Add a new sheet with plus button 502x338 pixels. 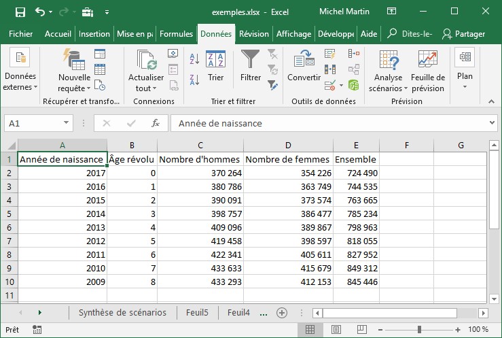[282, 313]
